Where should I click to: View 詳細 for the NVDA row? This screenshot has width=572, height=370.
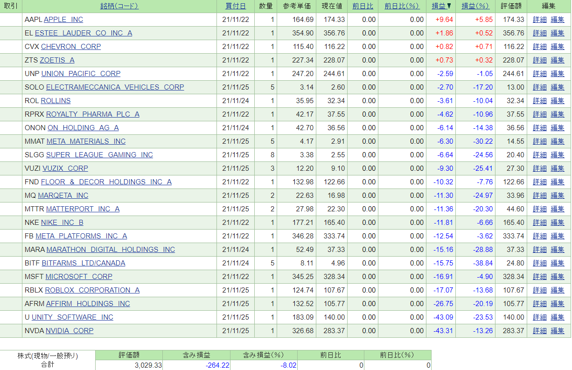[x=540, y=331]
